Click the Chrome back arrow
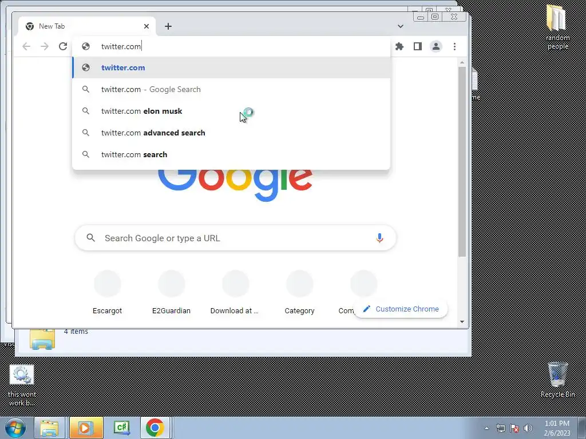This screenshot has height=439, width=586. 26,46
